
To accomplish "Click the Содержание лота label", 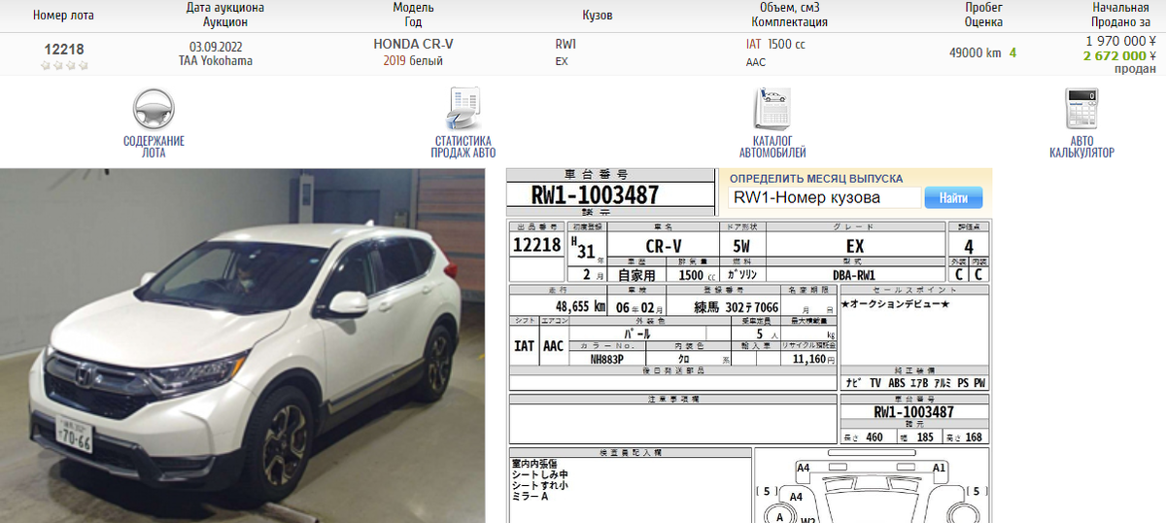I will pos(154,147).
